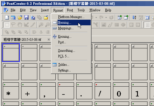The image size is (154, 106).
Task: Click the Validate checkmark toolbar icon
Action: (x=141, y=18)
